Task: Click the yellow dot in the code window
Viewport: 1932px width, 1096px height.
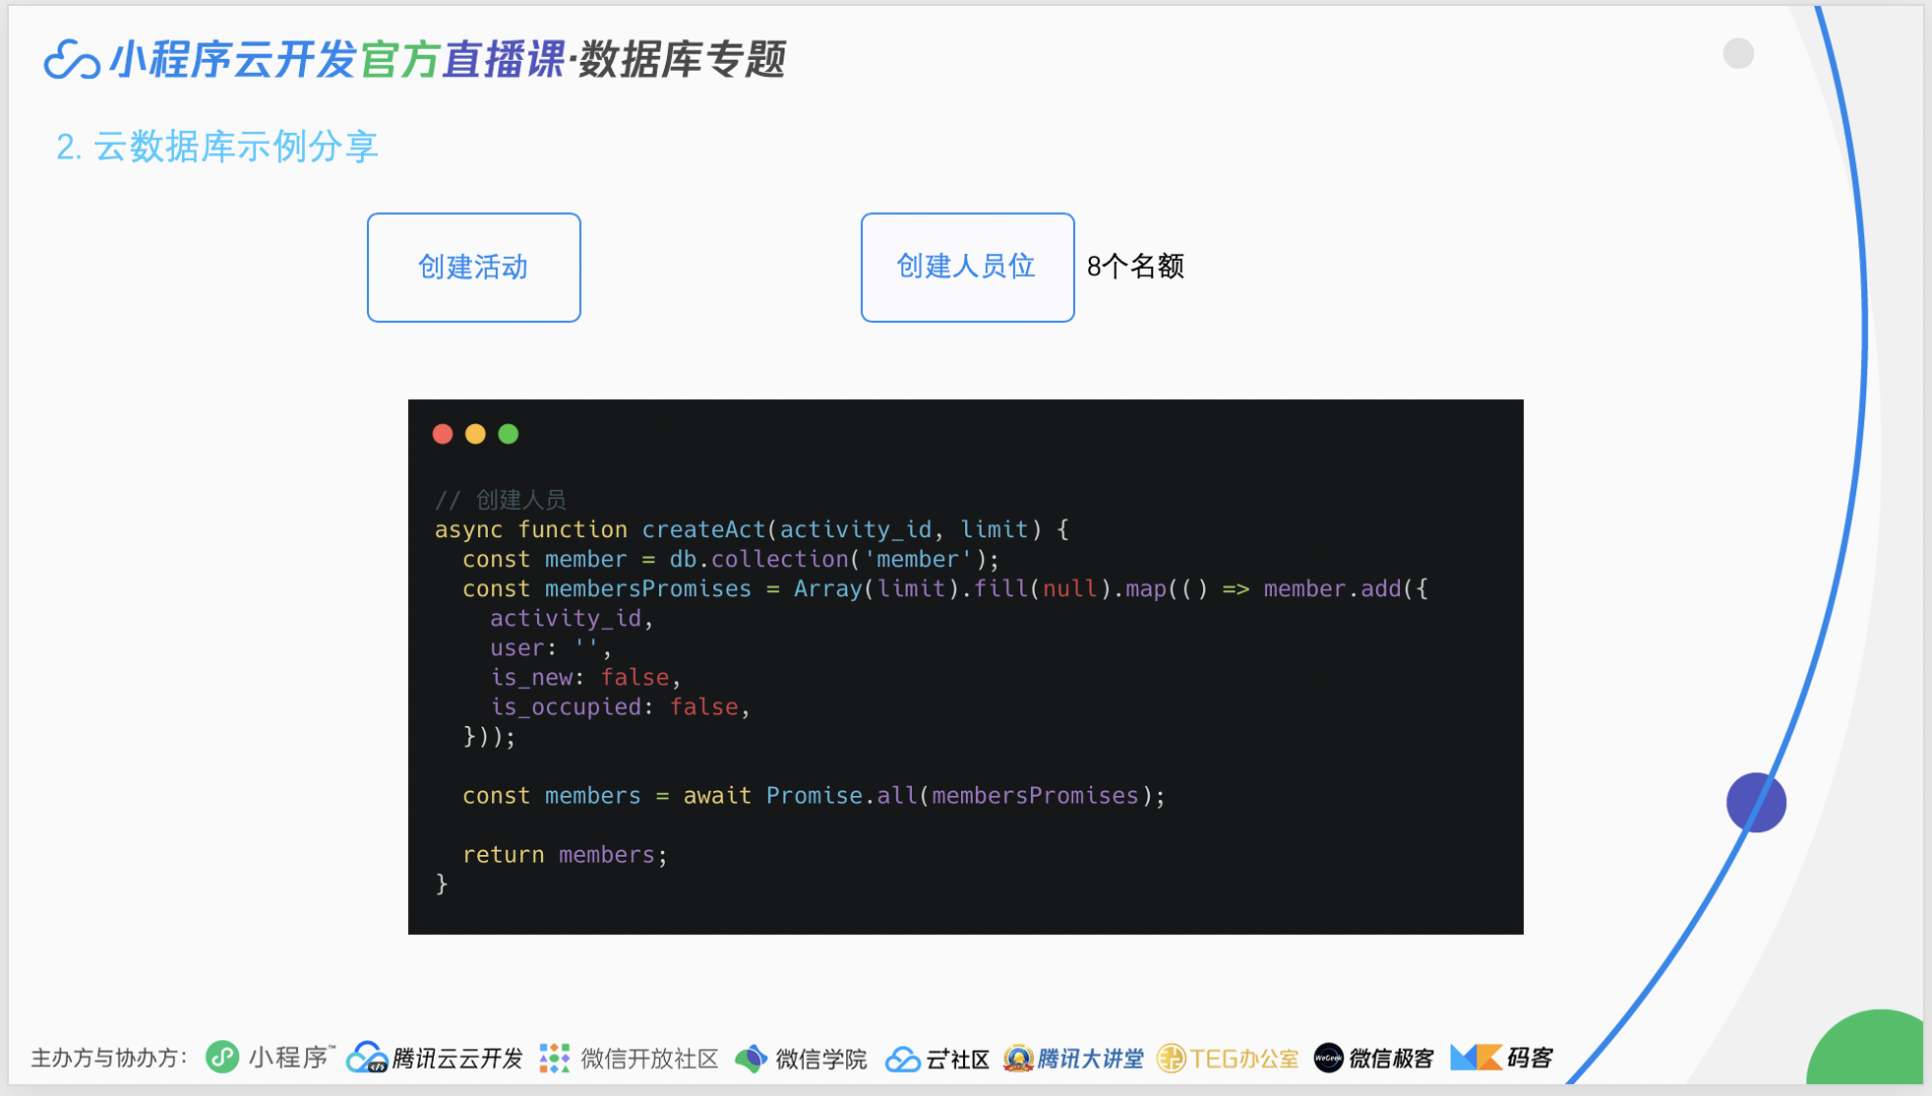Action: tap(475, 434)
